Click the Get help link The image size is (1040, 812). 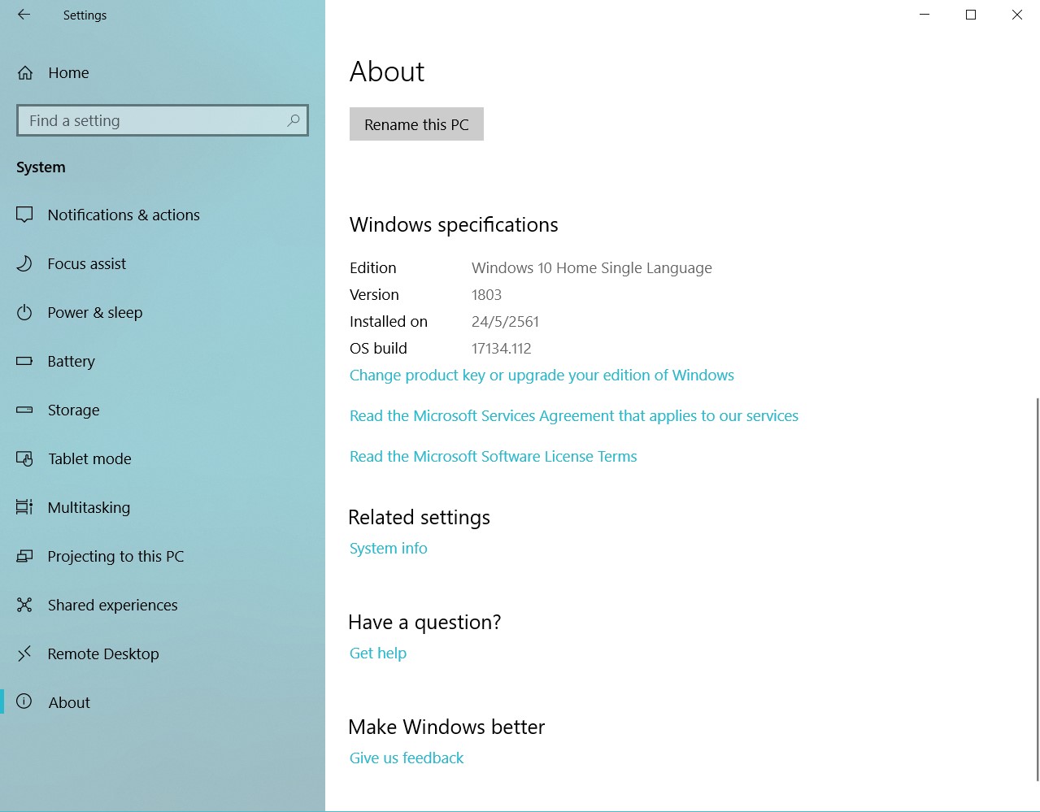[378, 653]
